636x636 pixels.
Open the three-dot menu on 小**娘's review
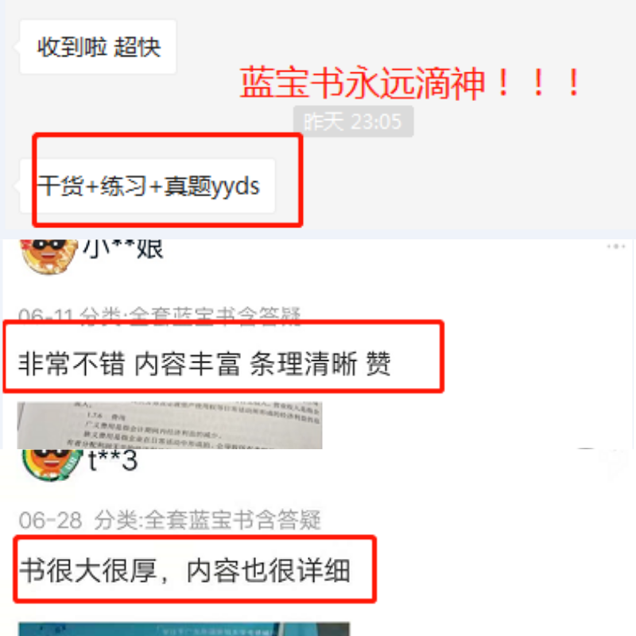(x=615, y=246)
